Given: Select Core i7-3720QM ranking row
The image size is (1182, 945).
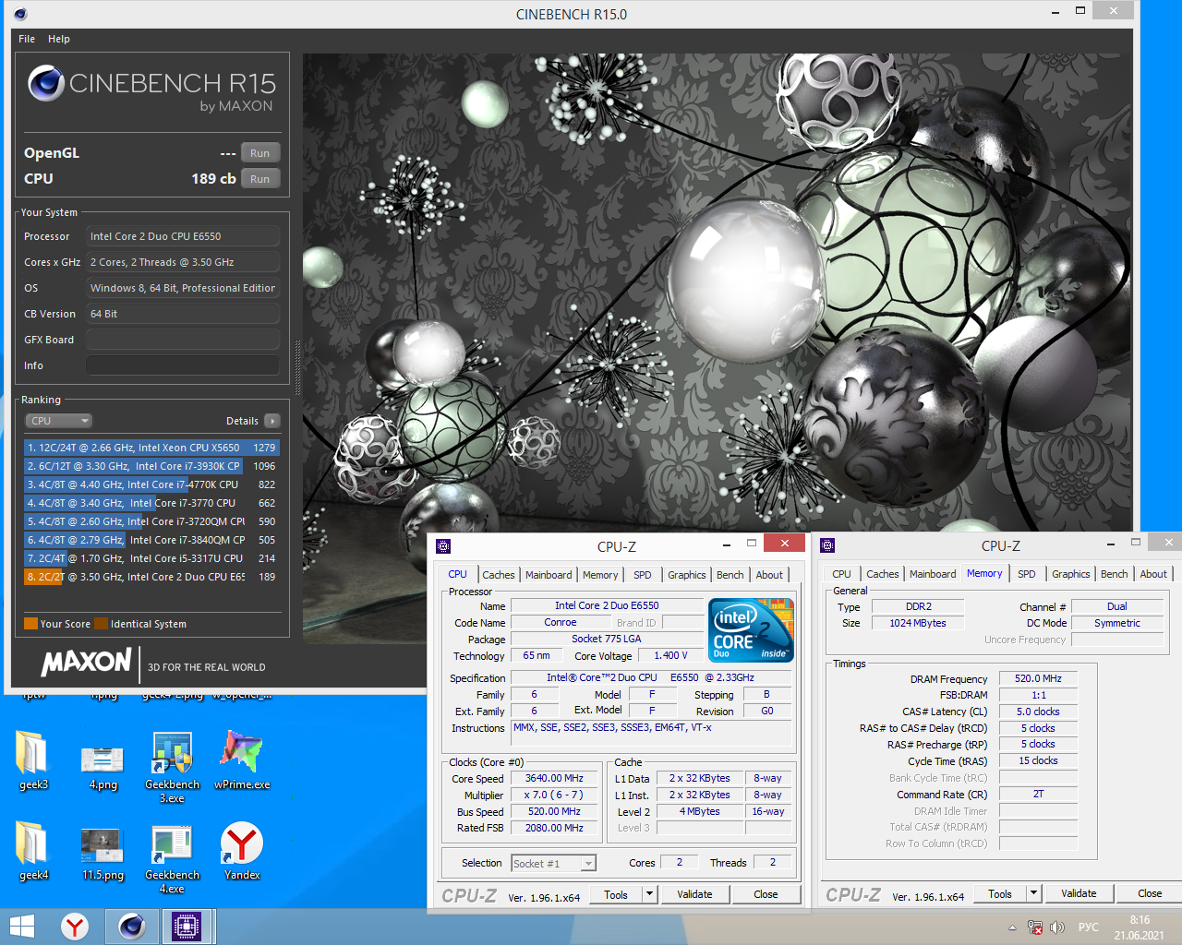Looking at the screenshot, I should point(152,521).
